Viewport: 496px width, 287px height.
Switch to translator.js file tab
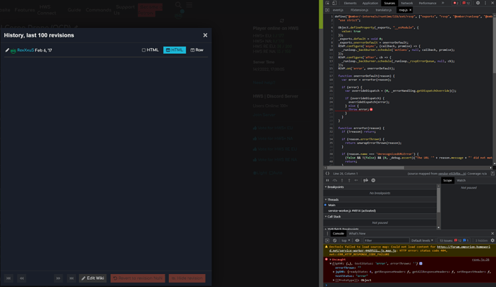coord(384,10)
